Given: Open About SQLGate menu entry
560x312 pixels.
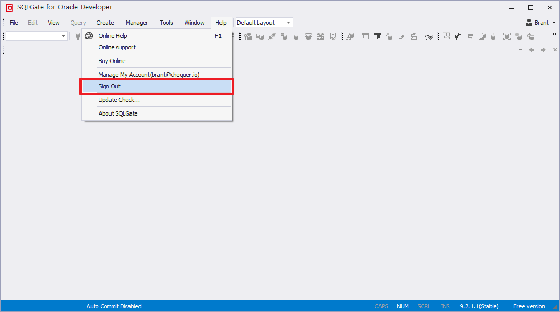Looking at the screenshot, I should coord(157,113).
